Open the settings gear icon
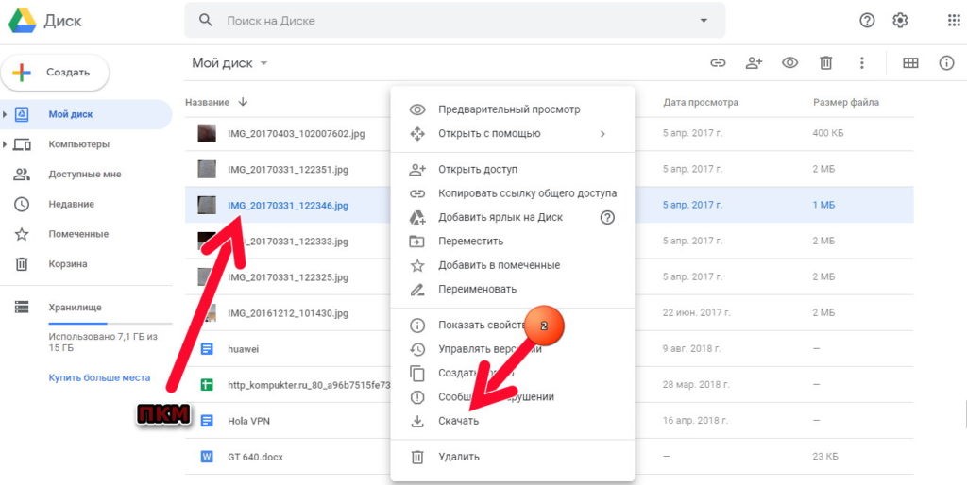The width and height of the screenshot is (967, 485). click(900, 21)
